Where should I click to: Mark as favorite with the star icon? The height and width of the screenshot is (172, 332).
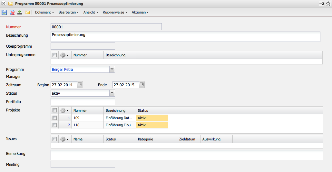tap(328, 4)
